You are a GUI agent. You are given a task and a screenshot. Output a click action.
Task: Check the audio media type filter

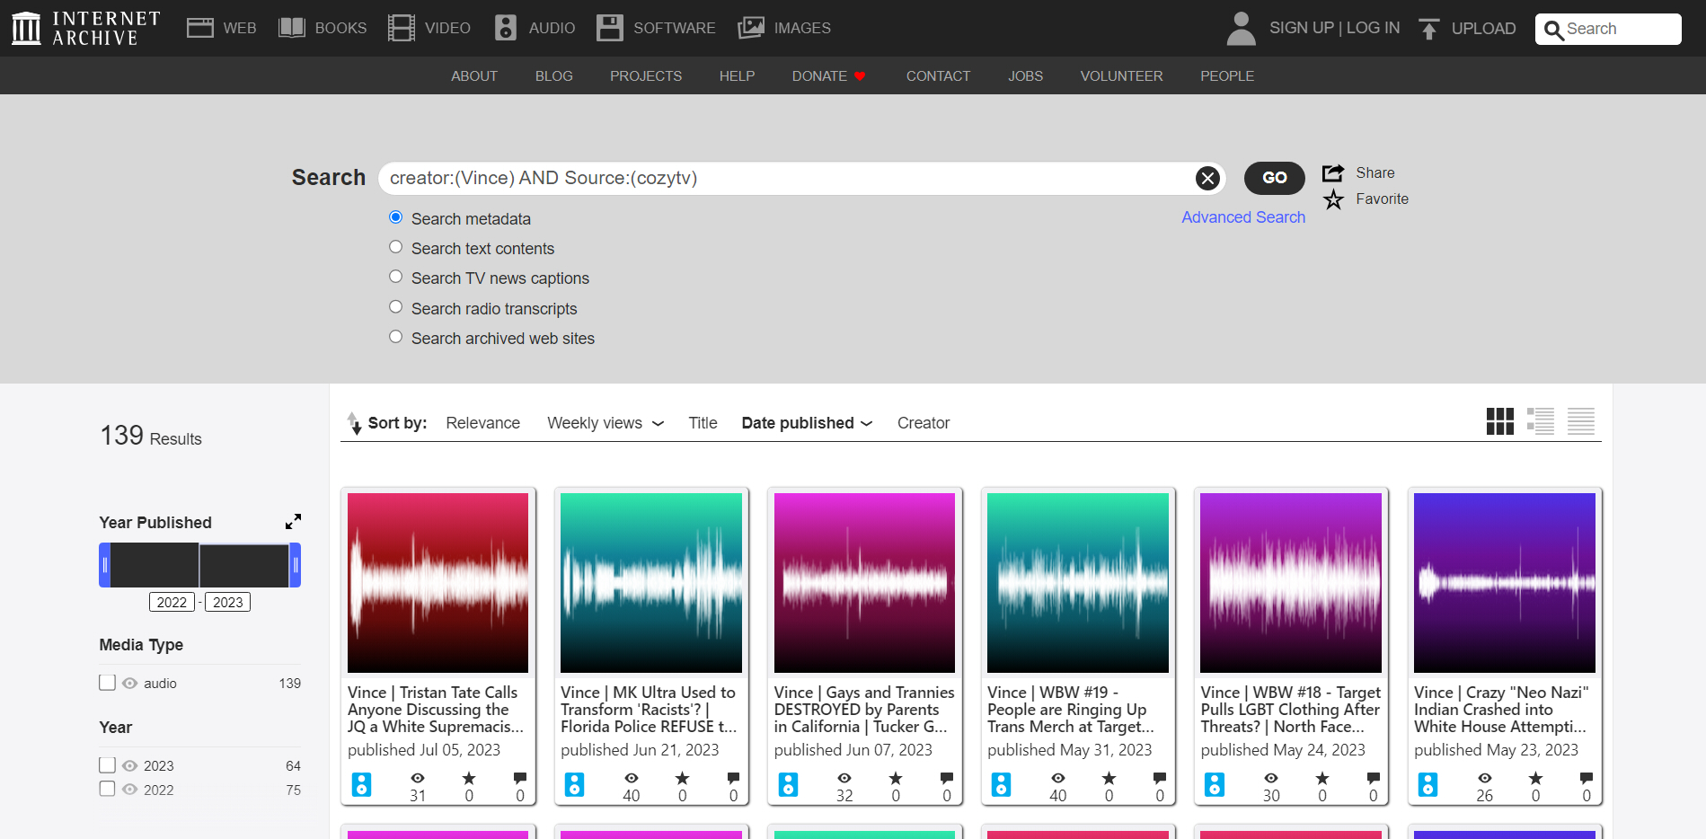pyautogui.click(x=108, y=683)
